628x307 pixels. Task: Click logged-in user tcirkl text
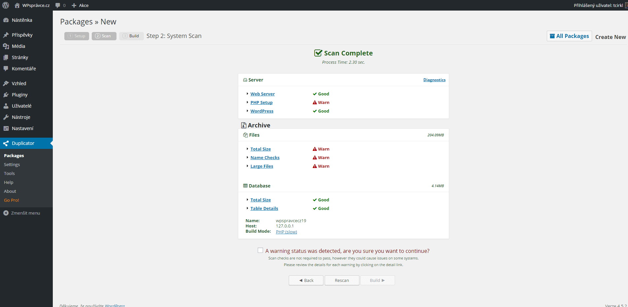click(x=598, y=5)
